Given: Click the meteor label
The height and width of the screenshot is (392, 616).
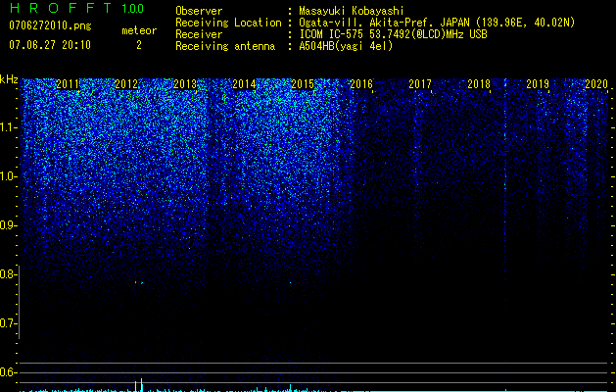Looking at the screenshot, I should pyautogui.click(x=139, y=30).
